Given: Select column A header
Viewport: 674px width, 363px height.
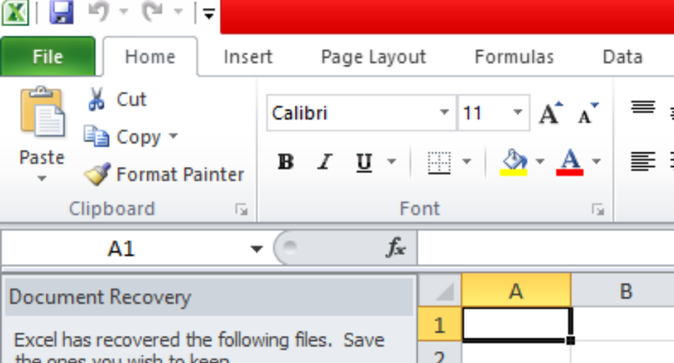Looking at the screenshot, I should 516,290.
